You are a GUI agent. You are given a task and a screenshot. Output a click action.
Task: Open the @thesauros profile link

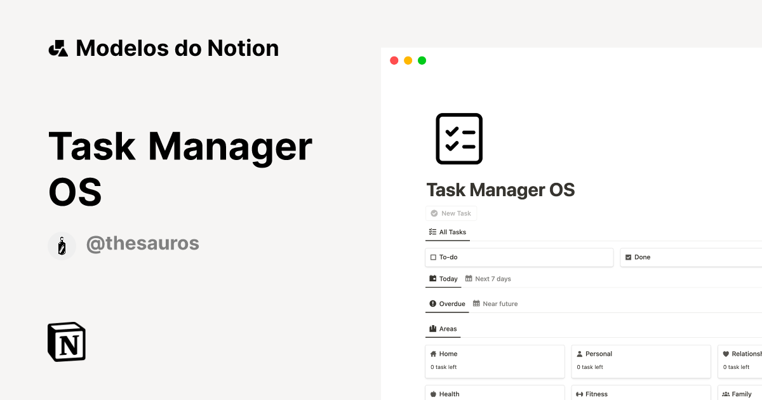(x=143, y=244)
